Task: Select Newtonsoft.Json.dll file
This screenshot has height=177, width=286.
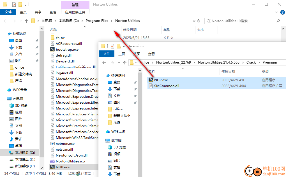Action: pos(71,155)
